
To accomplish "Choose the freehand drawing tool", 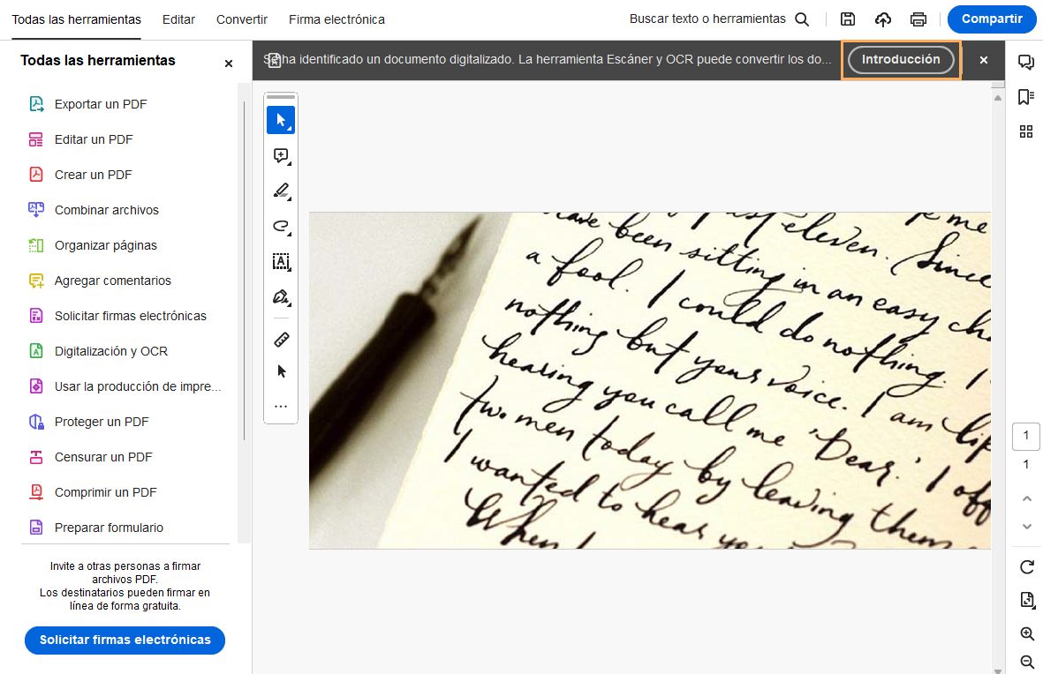I will coord(281,227).
